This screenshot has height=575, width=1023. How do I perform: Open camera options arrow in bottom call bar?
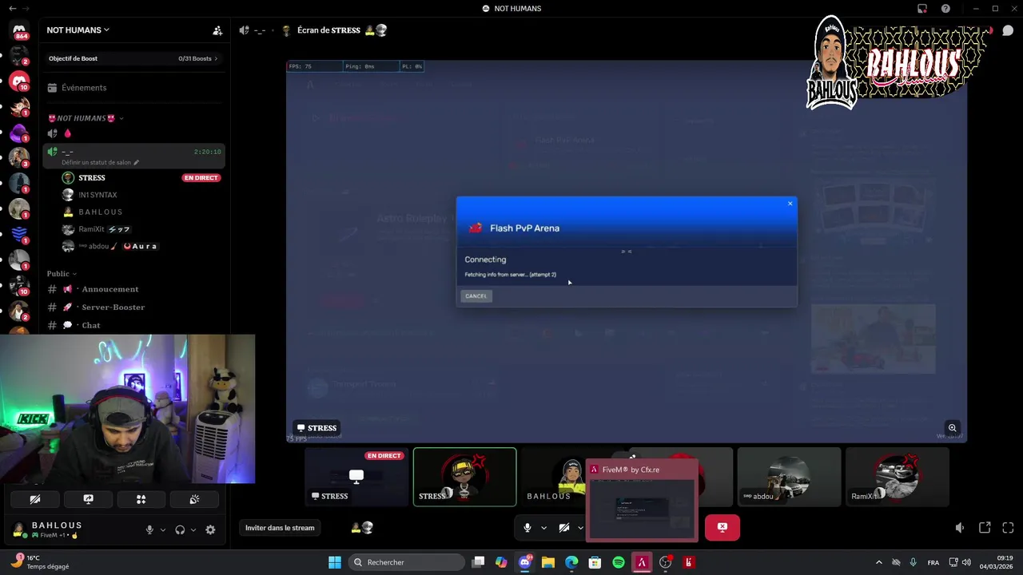click(580, 528)
